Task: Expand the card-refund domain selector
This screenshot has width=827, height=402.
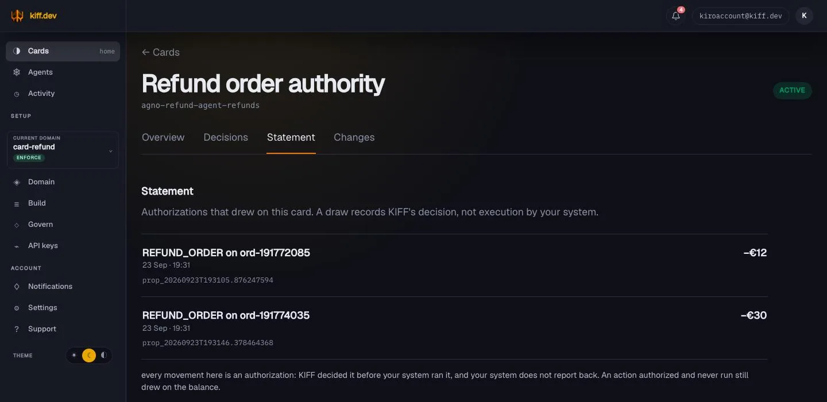Action: point(63,150)
